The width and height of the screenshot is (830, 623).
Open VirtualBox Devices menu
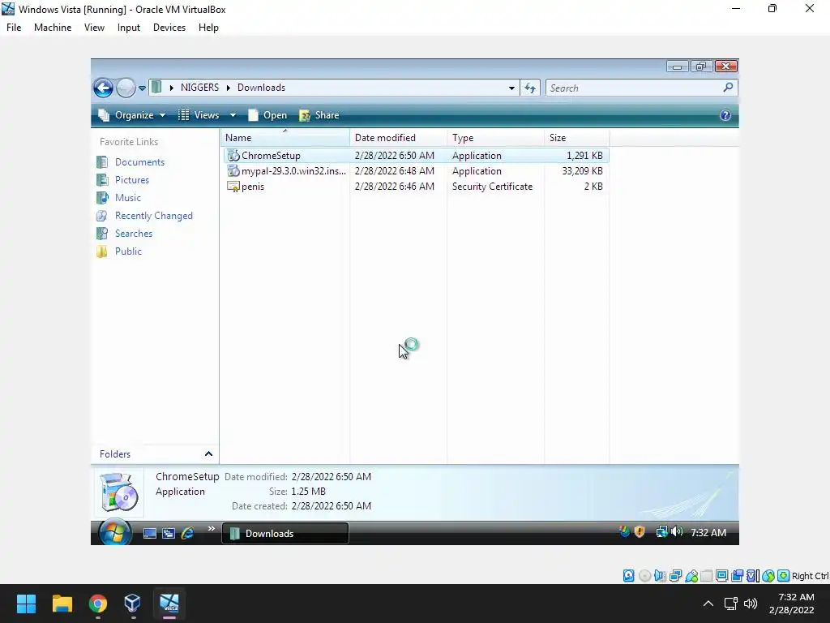169,28
